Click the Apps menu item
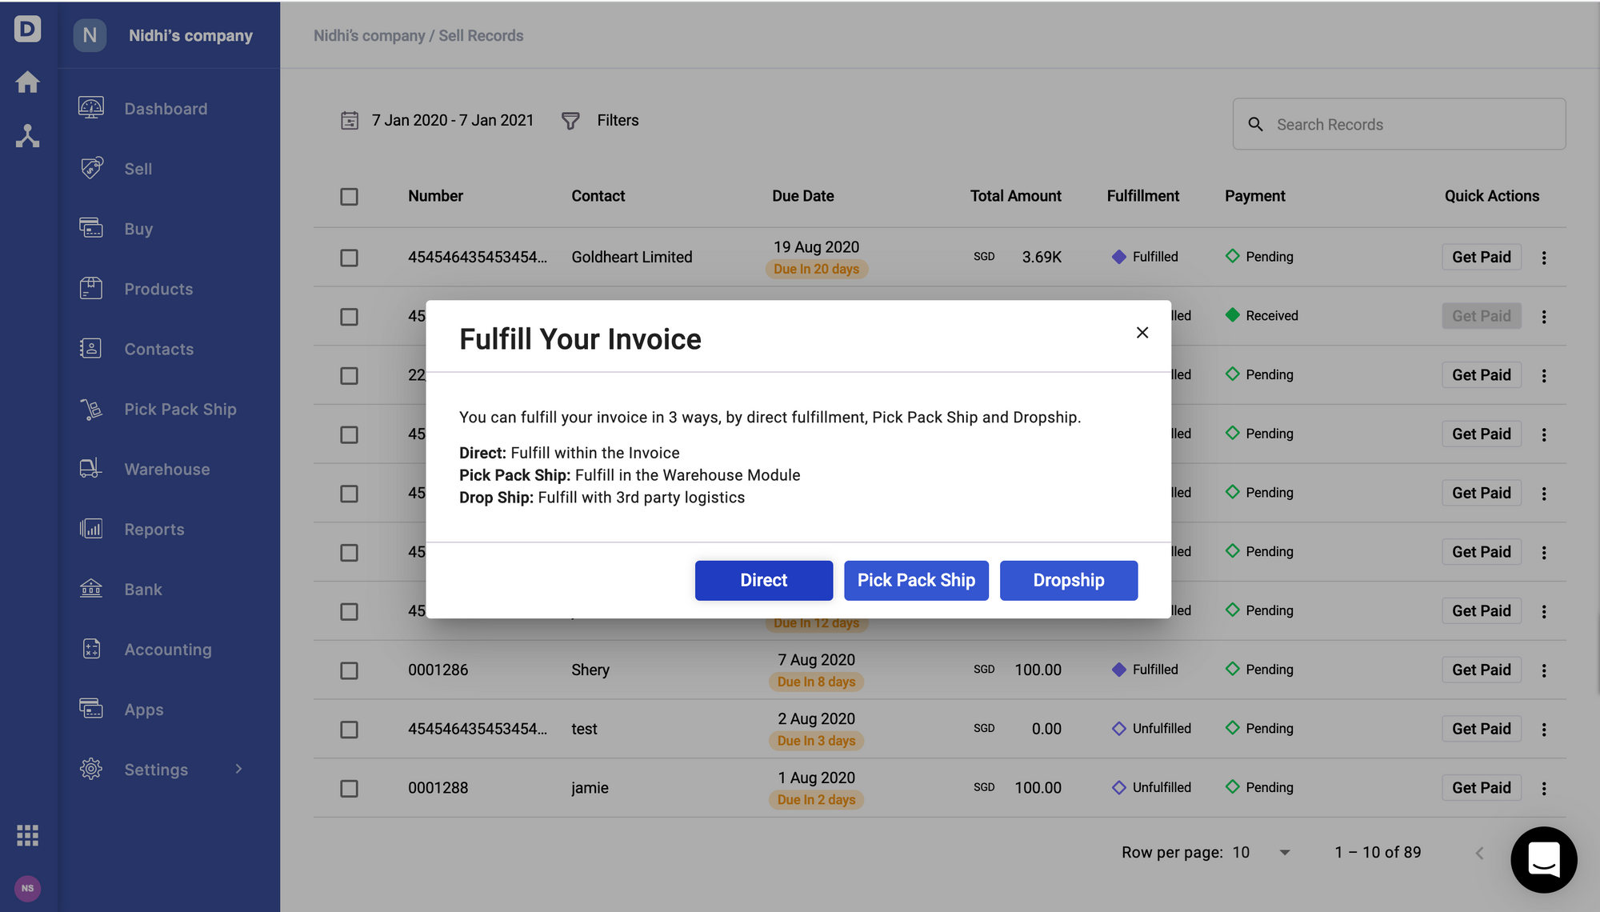The width and height of the screenshot is (1600, 912). coord(143,710)
